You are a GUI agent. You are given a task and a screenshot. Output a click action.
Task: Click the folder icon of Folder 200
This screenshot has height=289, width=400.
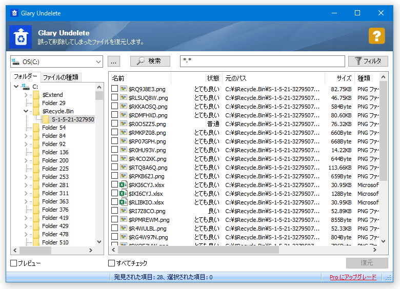click(36, 160)
